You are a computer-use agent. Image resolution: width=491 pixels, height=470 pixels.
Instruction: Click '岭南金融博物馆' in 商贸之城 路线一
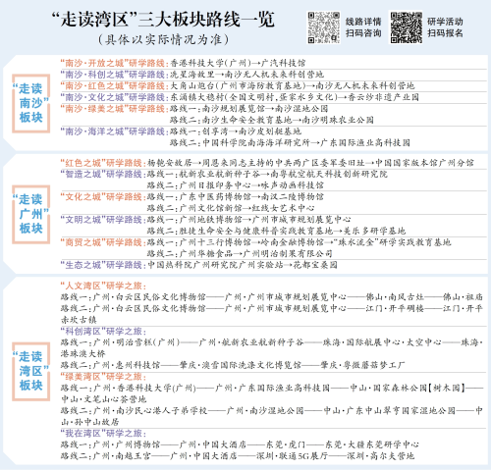(293, 242)
